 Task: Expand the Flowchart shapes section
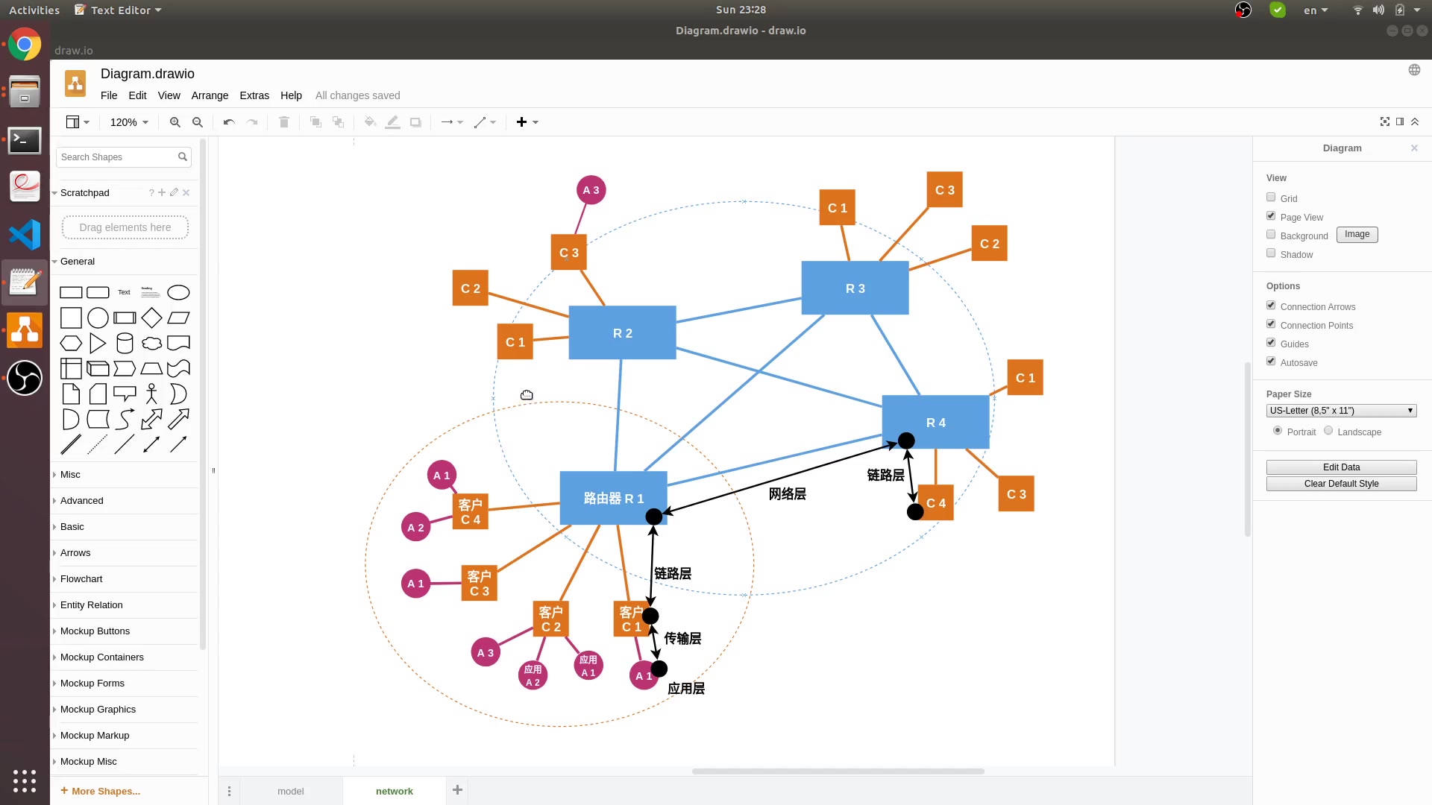(x=81, y=579)
